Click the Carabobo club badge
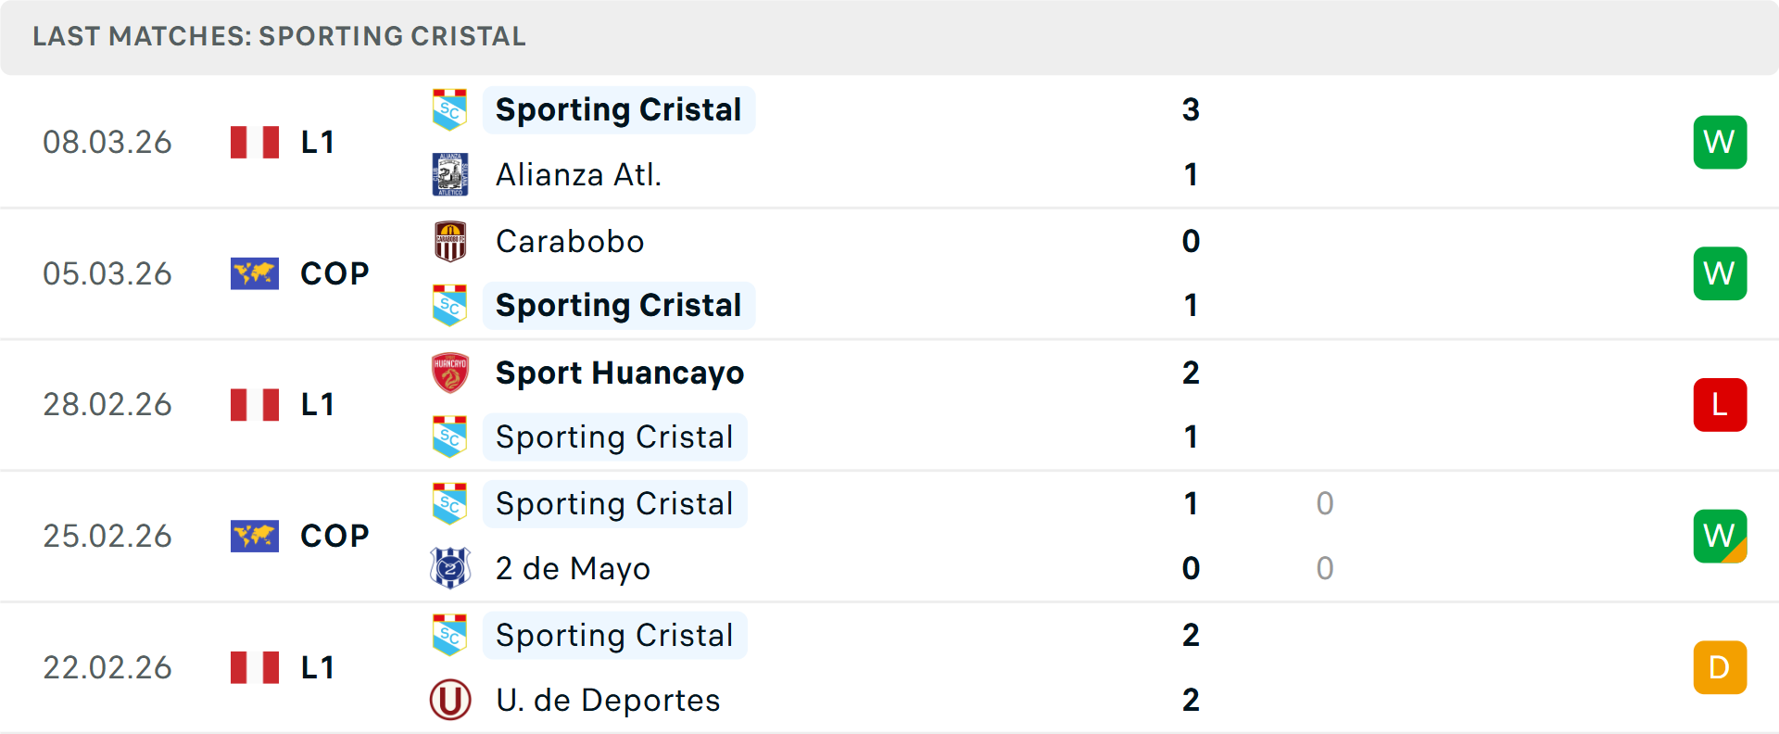The width and height of the screenshot is (1779, 734). click(450, 241)
